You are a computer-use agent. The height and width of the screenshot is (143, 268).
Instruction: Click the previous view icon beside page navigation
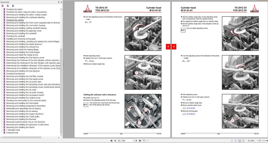coord(144,141)
